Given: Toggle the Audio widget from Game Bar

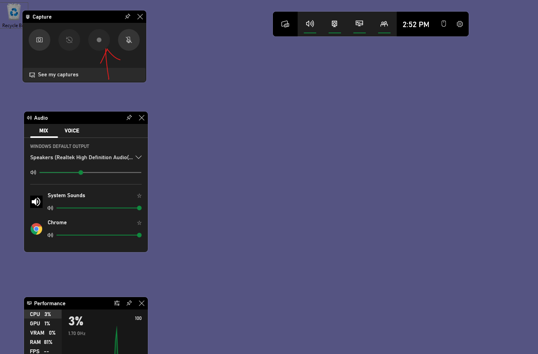Looking at the screenshot, I should [310, 24].
